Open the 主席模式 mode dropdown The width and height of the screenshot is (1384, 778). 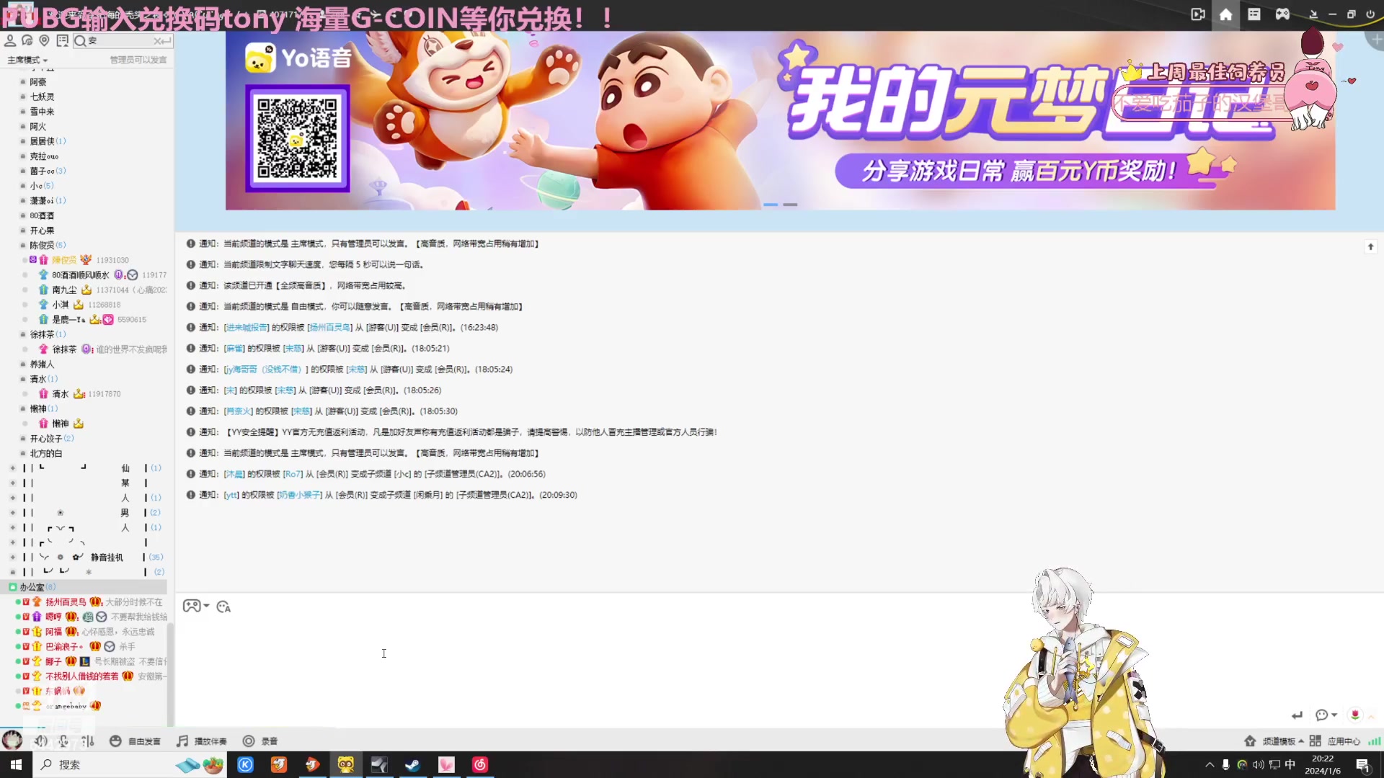(x=27, y=60)
